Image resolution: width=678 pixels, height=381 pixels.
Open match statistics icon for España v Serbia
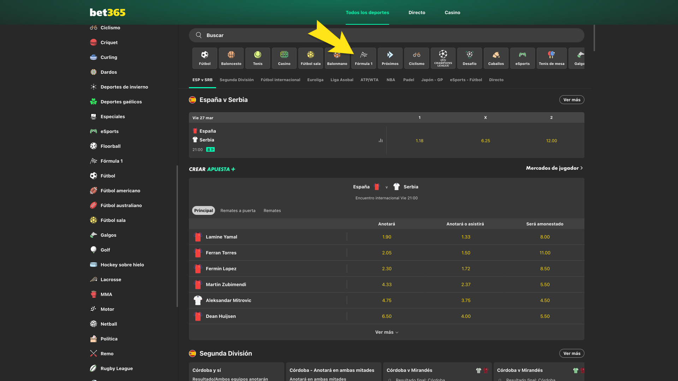coord(381,140)
